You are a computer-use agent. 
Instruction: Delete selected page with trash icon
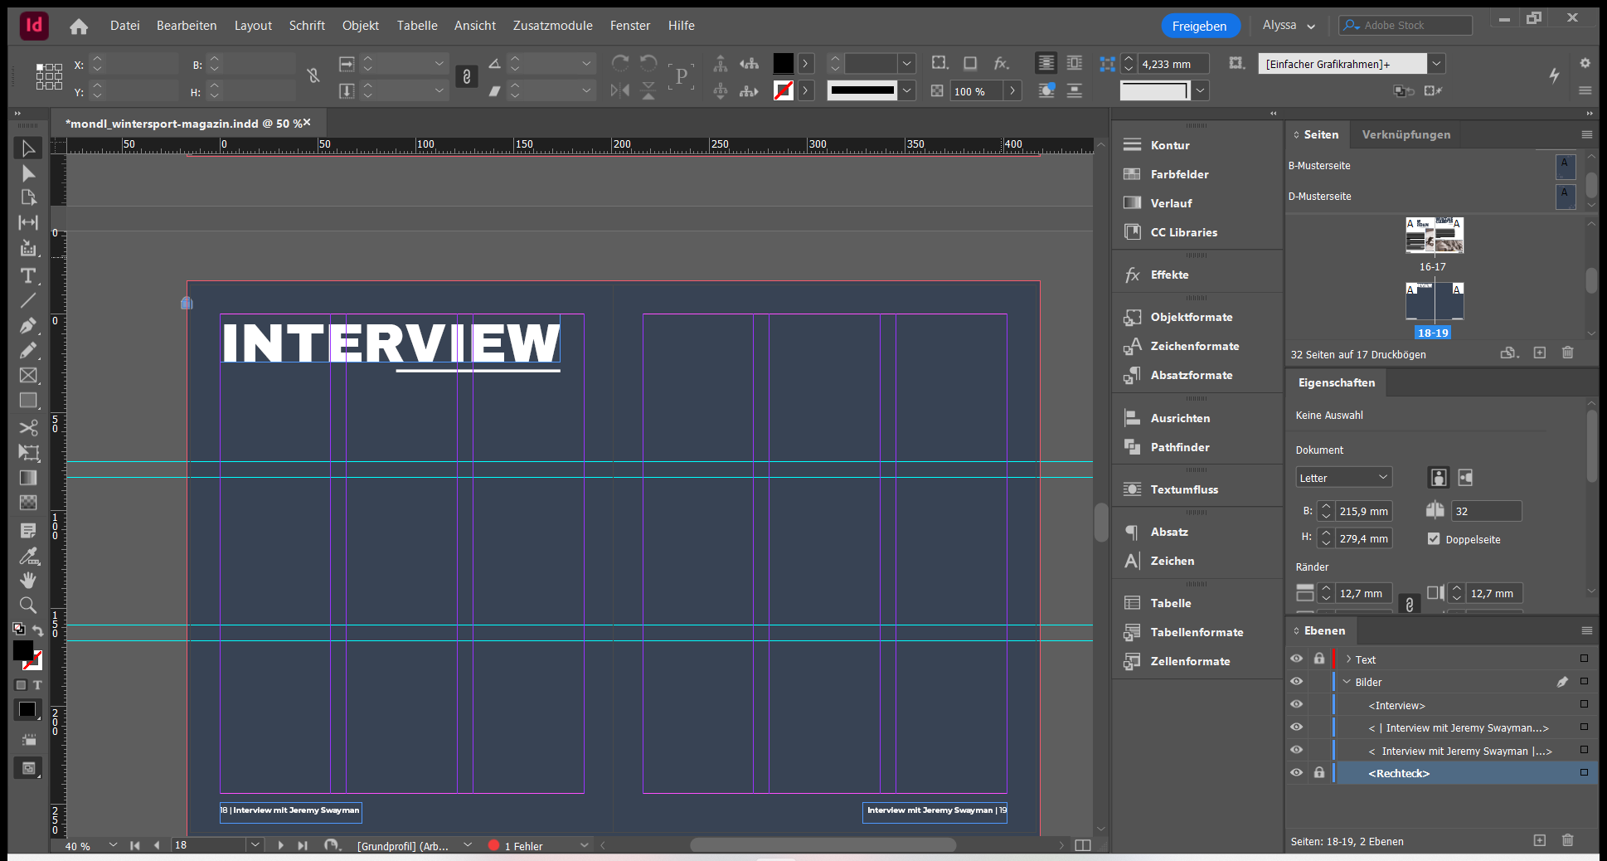pos(1567,353)
